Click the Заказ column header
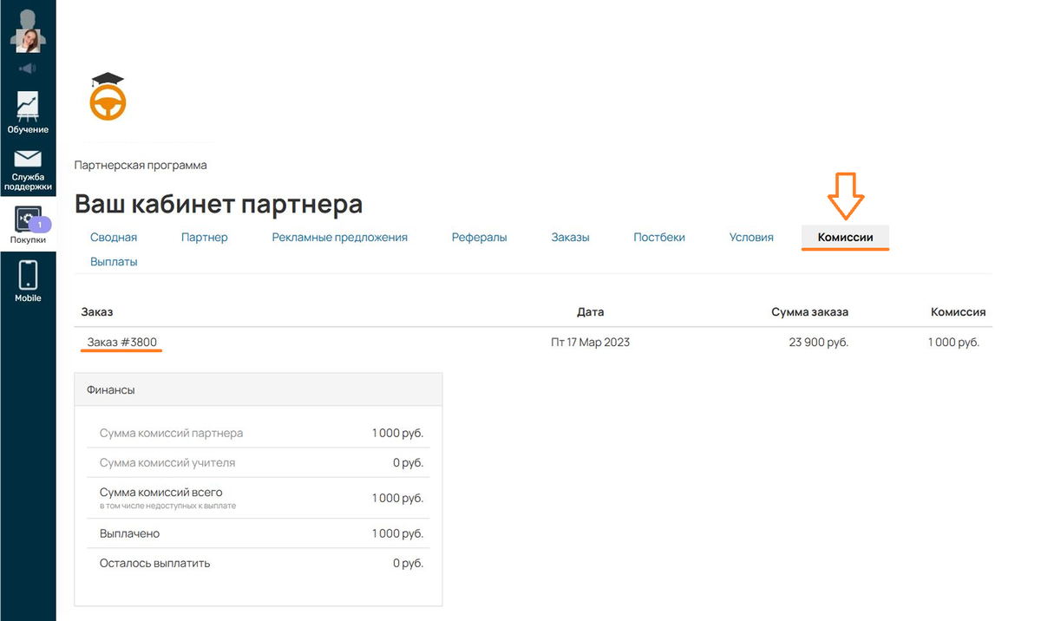The image size is (1041, 621). pyautogui.click(x=97, y=311)
